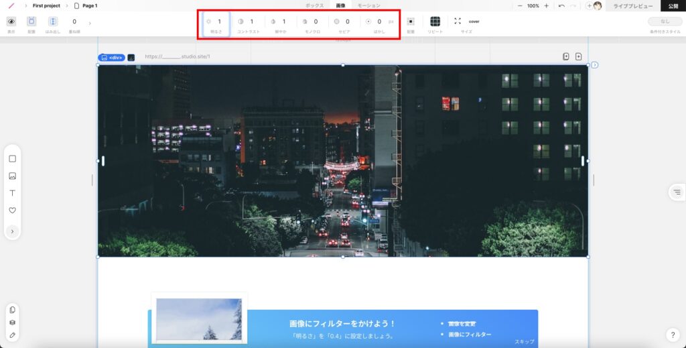Viewport: 686px width, 348px height.
Task: Click the snowy tree tutorial thumbnail
Action: tap(199, 319)
